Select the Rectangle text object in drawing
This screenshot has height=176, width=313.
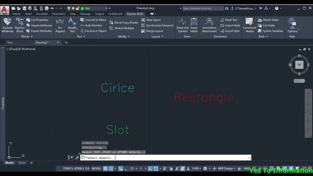coord(204,97)
